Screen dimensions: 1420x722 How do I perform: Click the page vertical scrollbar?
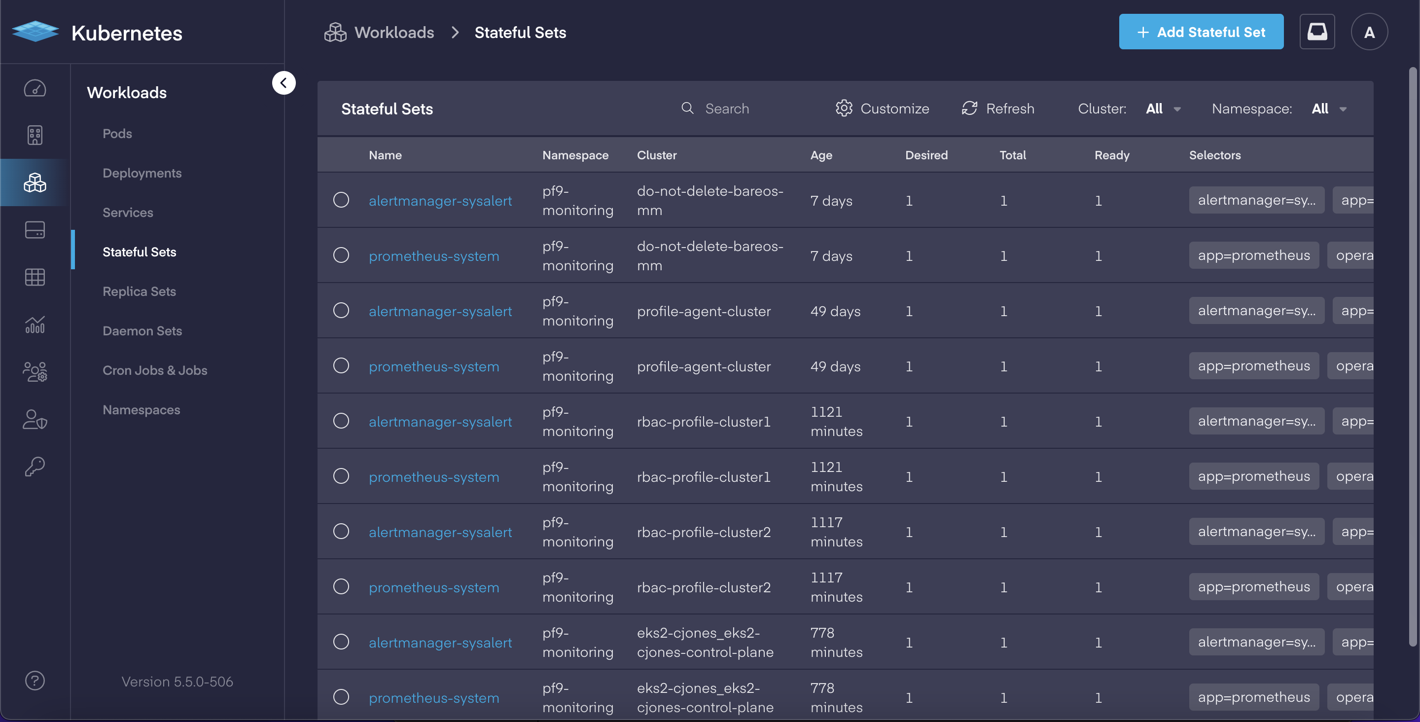pos(1413,356)
